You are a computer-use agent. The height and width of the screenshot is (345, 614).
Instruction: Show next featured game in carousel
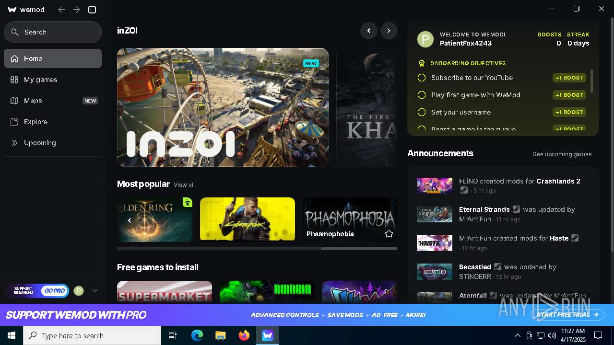389,31
